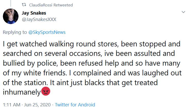Open the Twitter for Android link

tap(75, 105)
